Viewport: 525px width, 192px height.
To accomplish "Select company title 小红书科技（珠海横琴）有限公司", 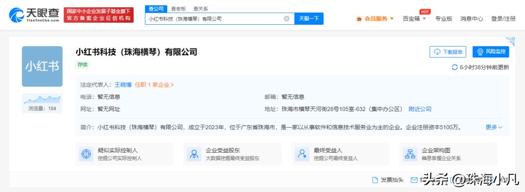I will click(x=137, y=52).
